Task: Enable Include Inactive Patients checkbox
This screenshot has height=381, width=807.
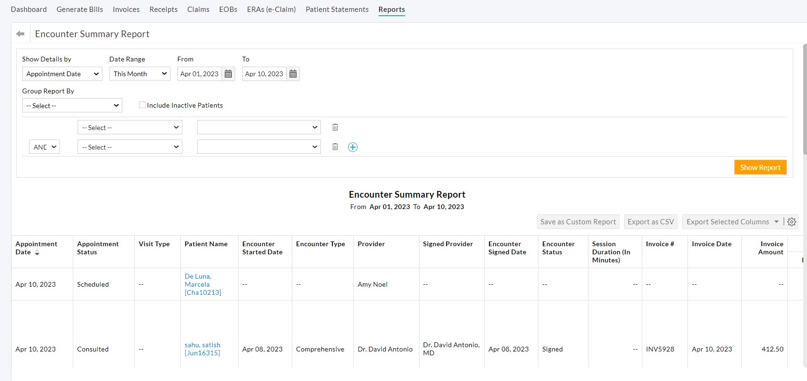Action: pyautogui.click(x=142, y=105)
